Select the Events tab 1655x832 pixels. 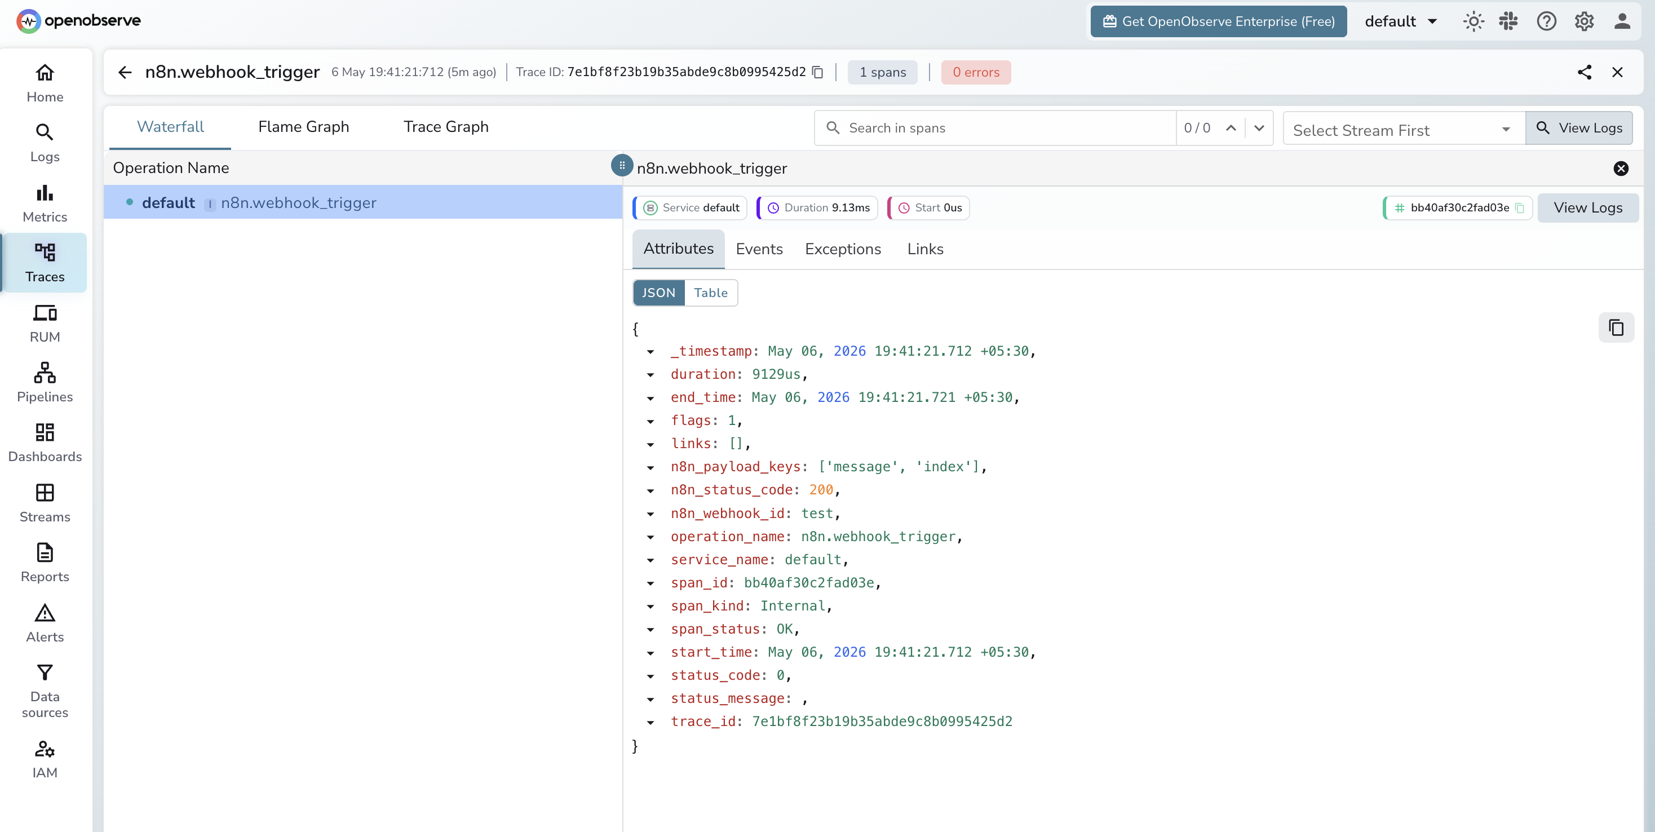tap(759, 249)
